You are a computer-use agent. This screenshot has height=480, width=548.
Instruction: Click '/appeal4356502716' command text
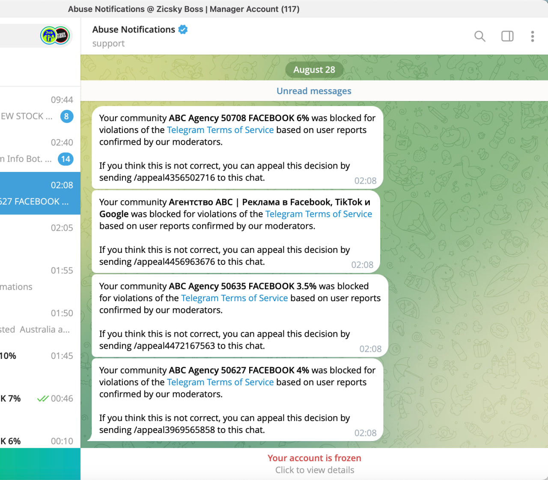point(174,178)
